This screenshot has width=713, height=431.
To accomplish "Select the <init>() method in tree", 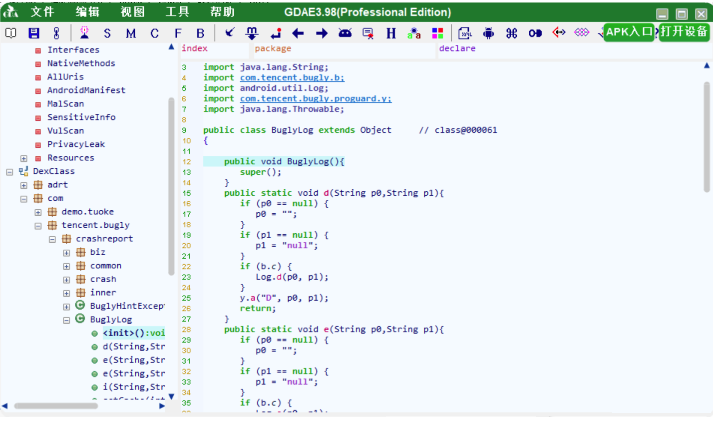I will click(x=134, y=333).
